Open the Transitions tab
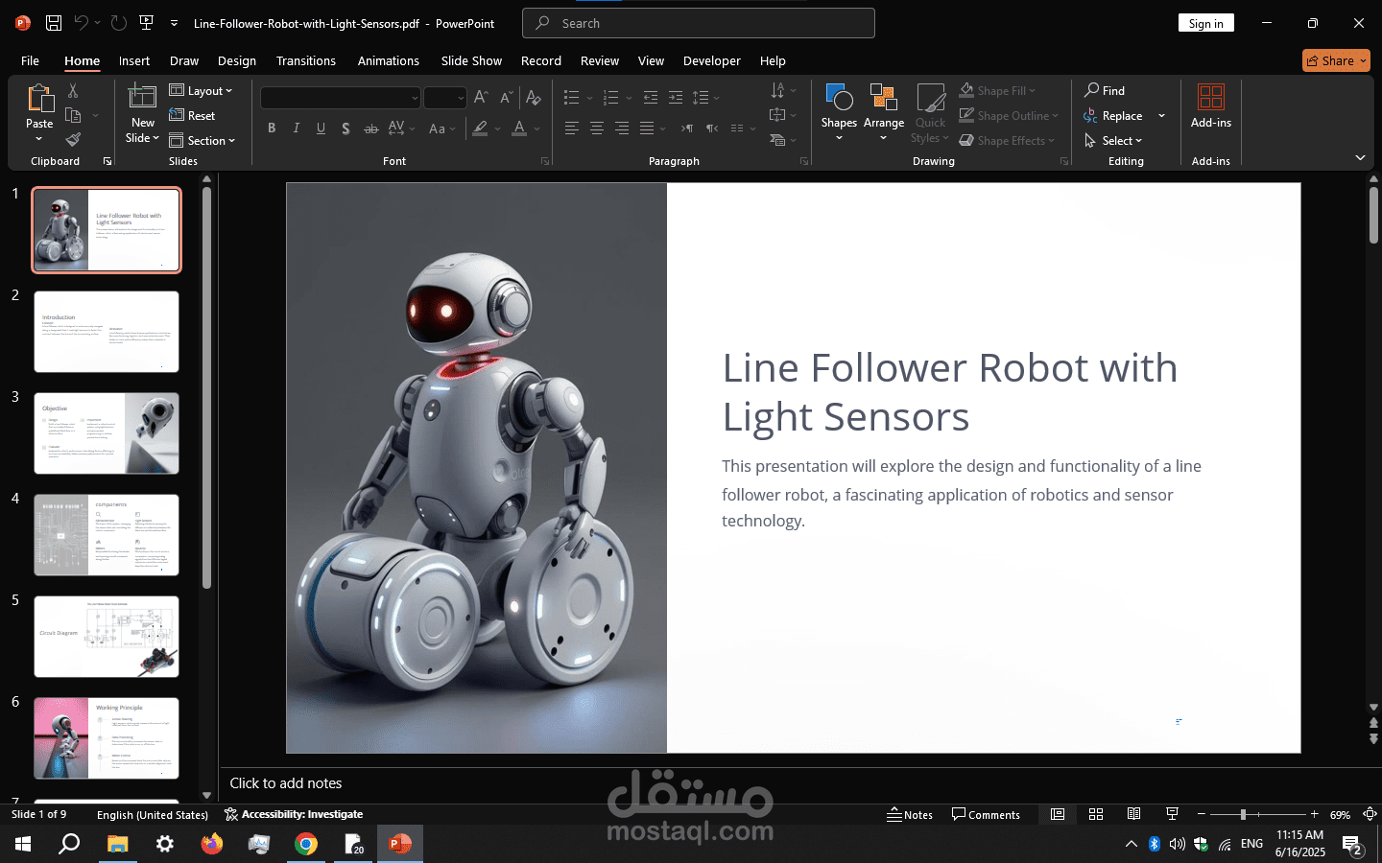The height and width of the screenshot is (863, 1382). [306, 60]
